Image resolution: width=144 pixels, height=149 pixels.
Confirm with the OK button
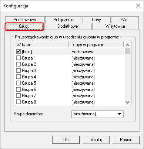point(66,140)
